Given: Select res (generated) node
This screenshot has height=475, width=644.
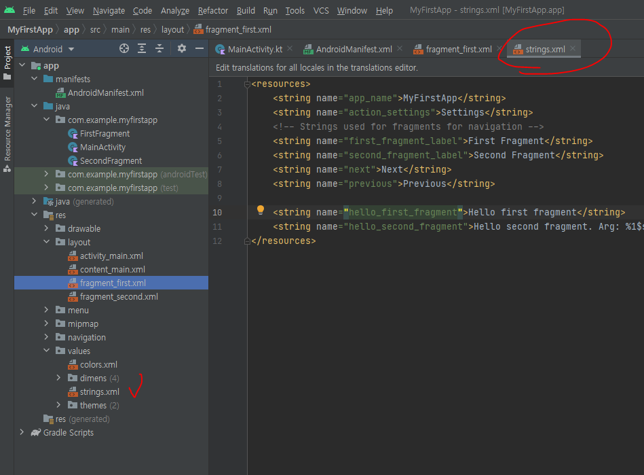Looking at the screenshot, I should 77,419.
